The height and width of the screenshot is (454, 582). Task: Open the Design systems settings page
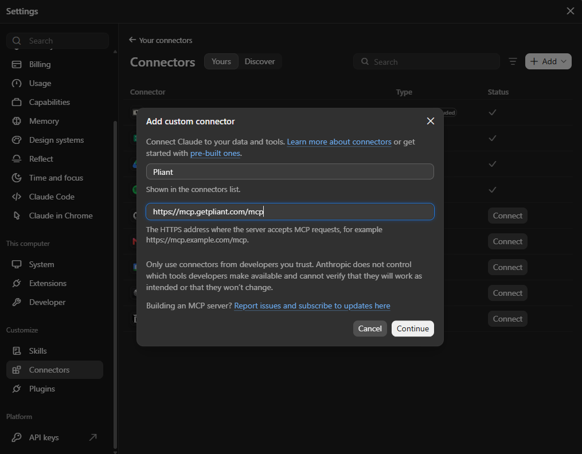coord(56,140)
